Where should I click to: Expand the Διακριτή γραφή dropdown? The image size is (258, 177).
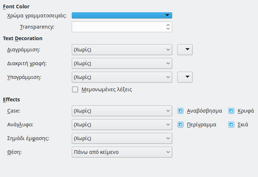[122, 63]
